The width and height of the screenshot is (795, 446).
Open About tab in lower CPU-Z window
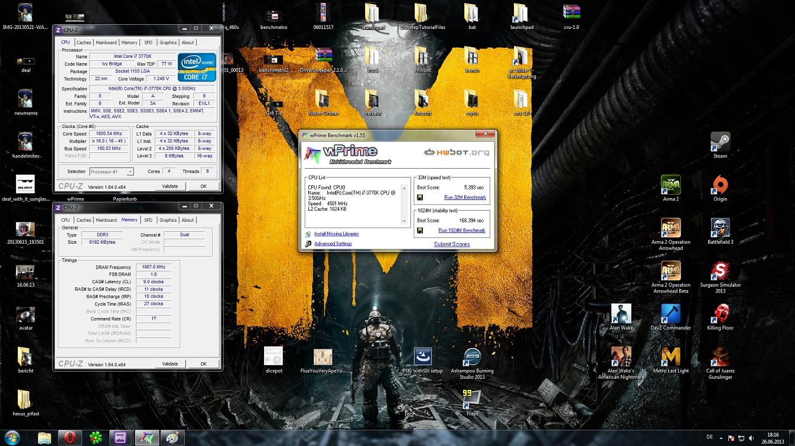(x=188, y=220)
